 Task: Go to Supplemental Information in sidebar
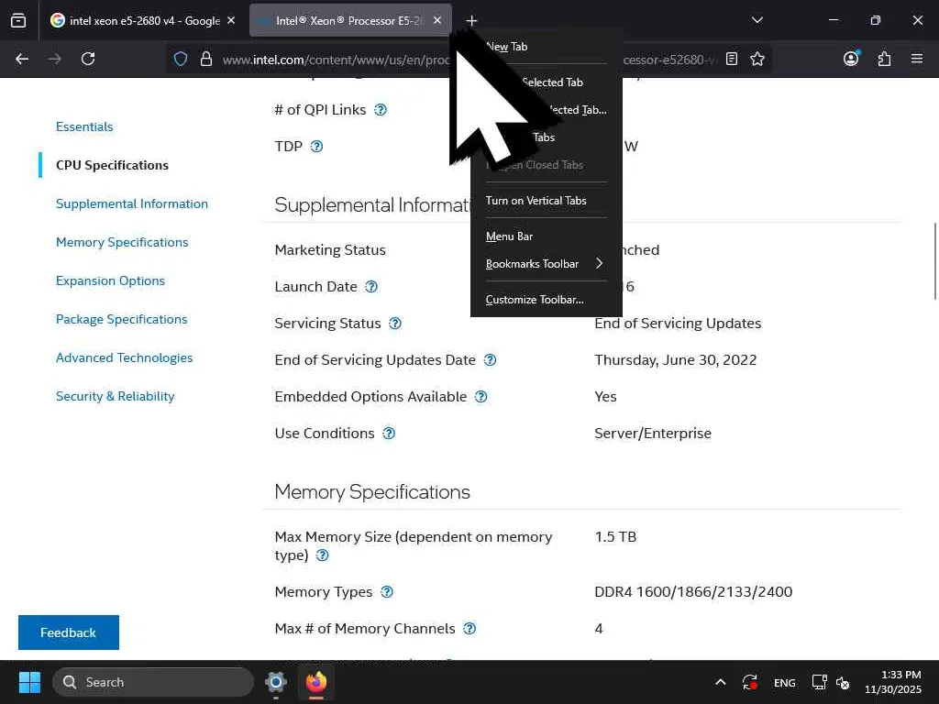(132, 203)
